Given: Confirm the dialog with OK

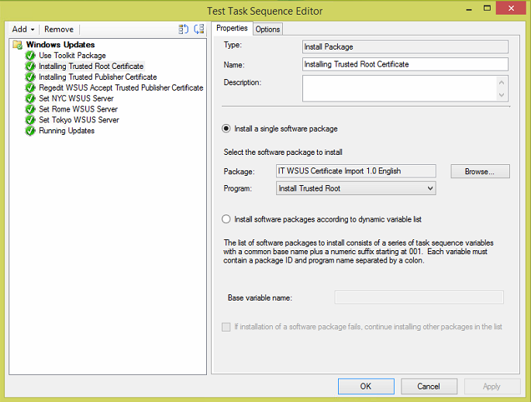Looking at the screenshot, I should pyautogui.click(x=365, y=386).
